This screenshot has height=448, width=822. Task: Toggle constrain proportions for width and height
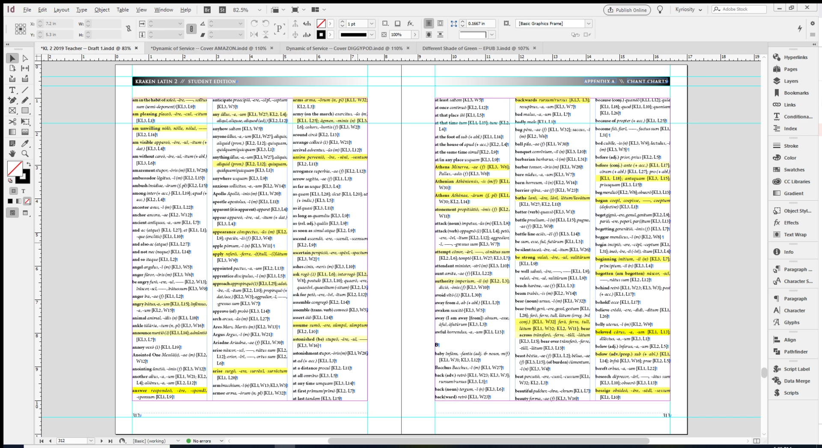pyautogui.click(x=128, y=29)
